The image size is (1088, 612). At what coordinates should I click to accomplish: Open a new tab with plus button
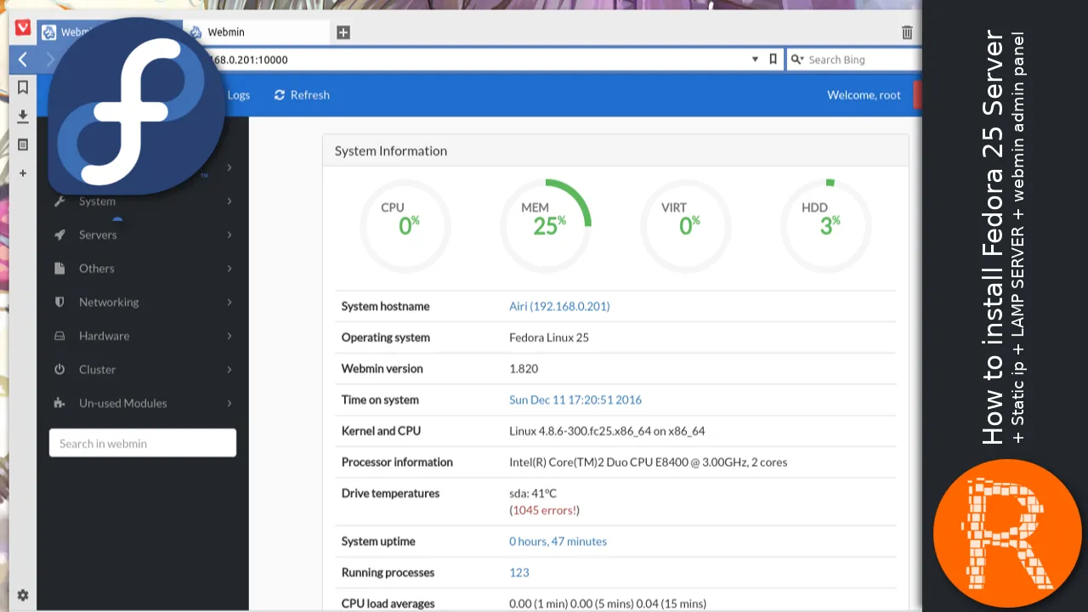343,32
